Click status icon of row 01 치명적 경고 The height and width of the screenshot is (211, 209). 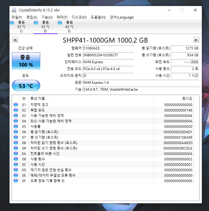[16, 105]
